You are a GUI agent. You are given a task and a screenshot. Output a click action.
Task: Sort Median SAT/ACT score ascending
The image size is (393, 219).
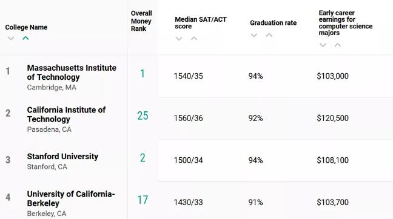tap(193, 39)
